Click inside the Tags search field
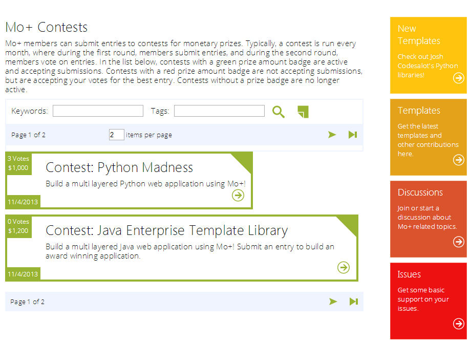 [219, 111]
